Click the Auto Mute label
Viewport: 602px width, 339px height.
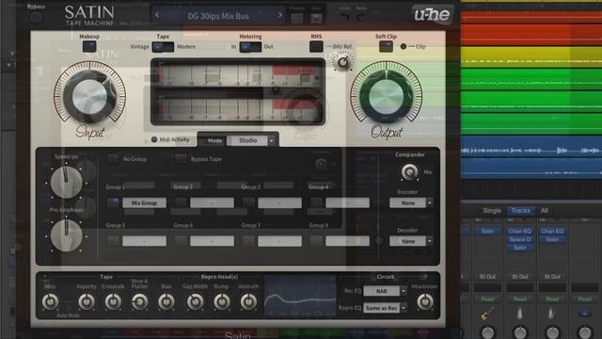[x=68, y=315]
